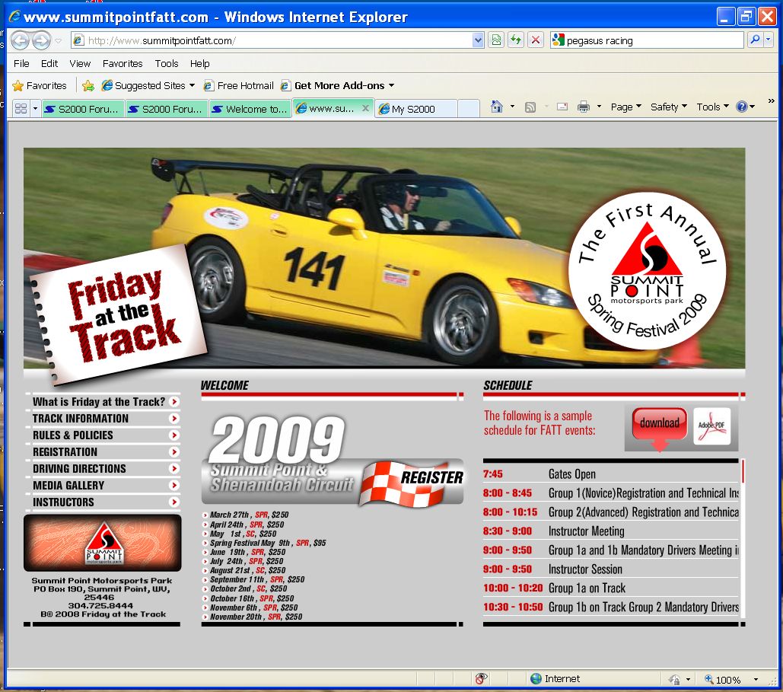Switch to the My S2000 tab
This screenshot has width=783, height=692.
click(415, 109)
